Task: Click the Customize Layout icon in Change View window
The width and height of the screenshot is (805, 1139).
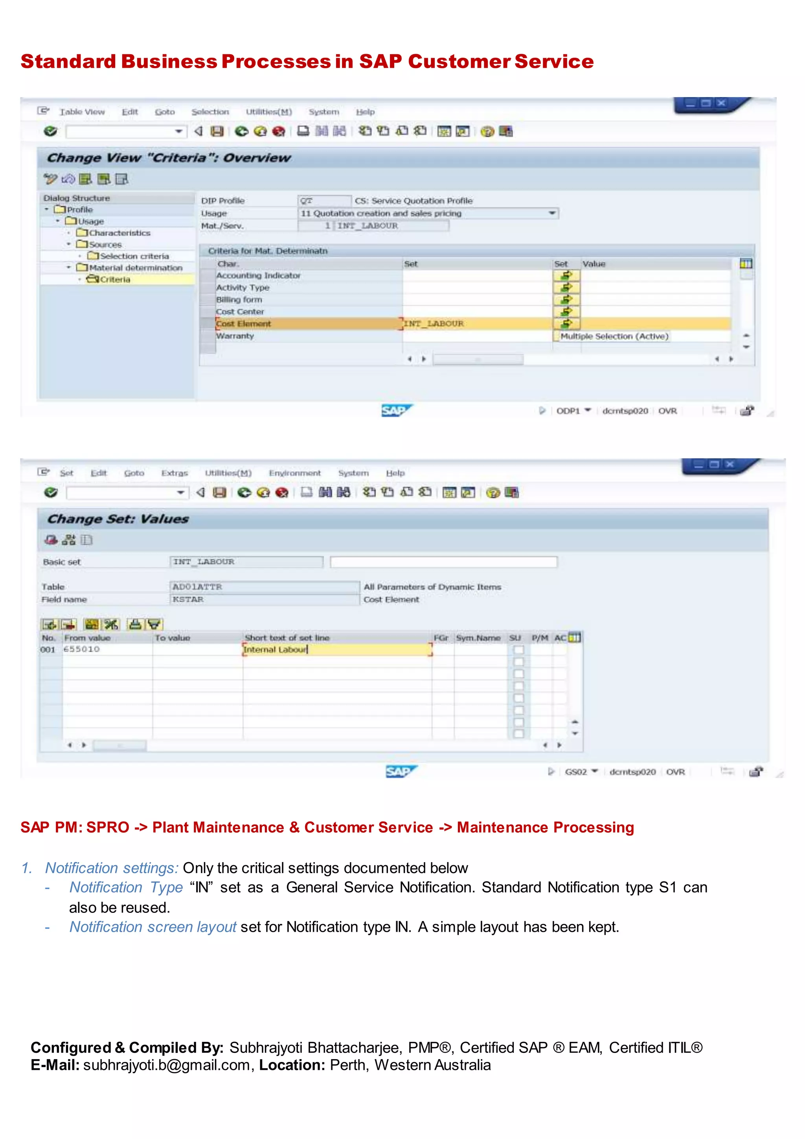Action: pos(505,131)
